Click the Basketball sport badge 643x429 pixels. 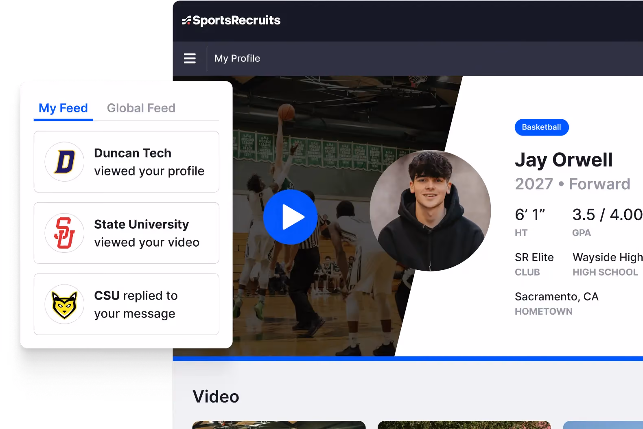[542, 127]
